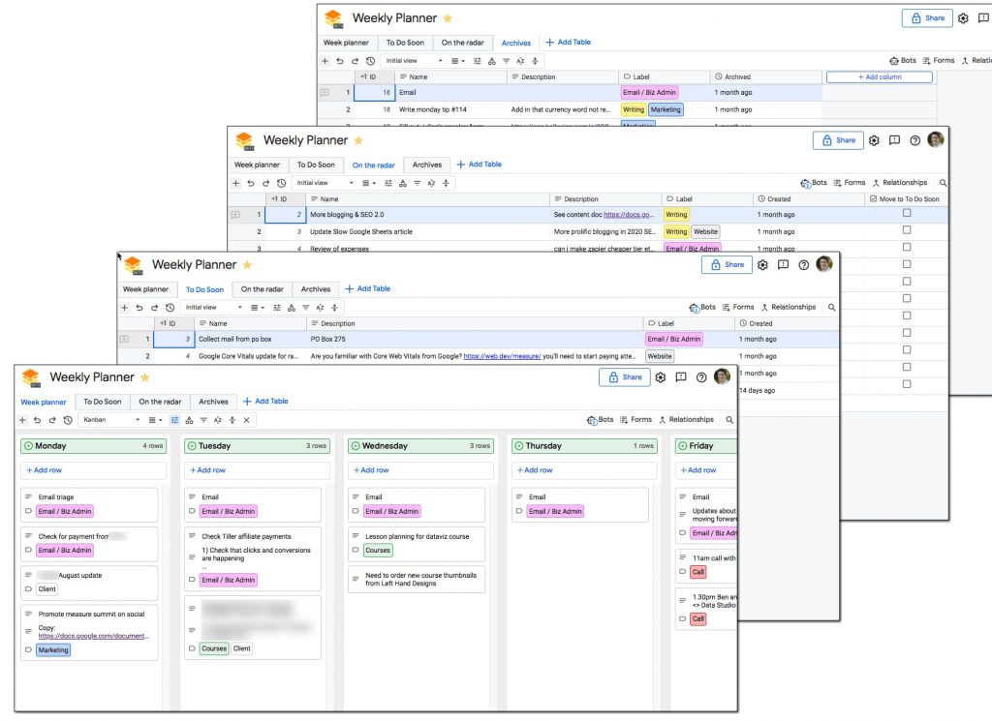Click the pink Email / Biz Admin label under Email triage
The width and height of the screenshot is (992, 721).
(x=65, y=512)
